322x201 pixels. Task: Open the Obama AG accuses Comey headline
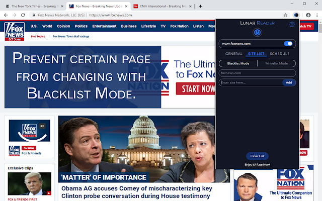point(137,192)
